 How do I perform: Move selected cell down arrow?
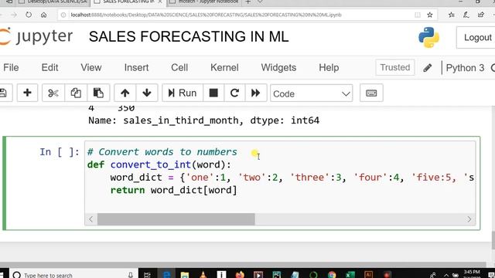[x=147, y=93]
